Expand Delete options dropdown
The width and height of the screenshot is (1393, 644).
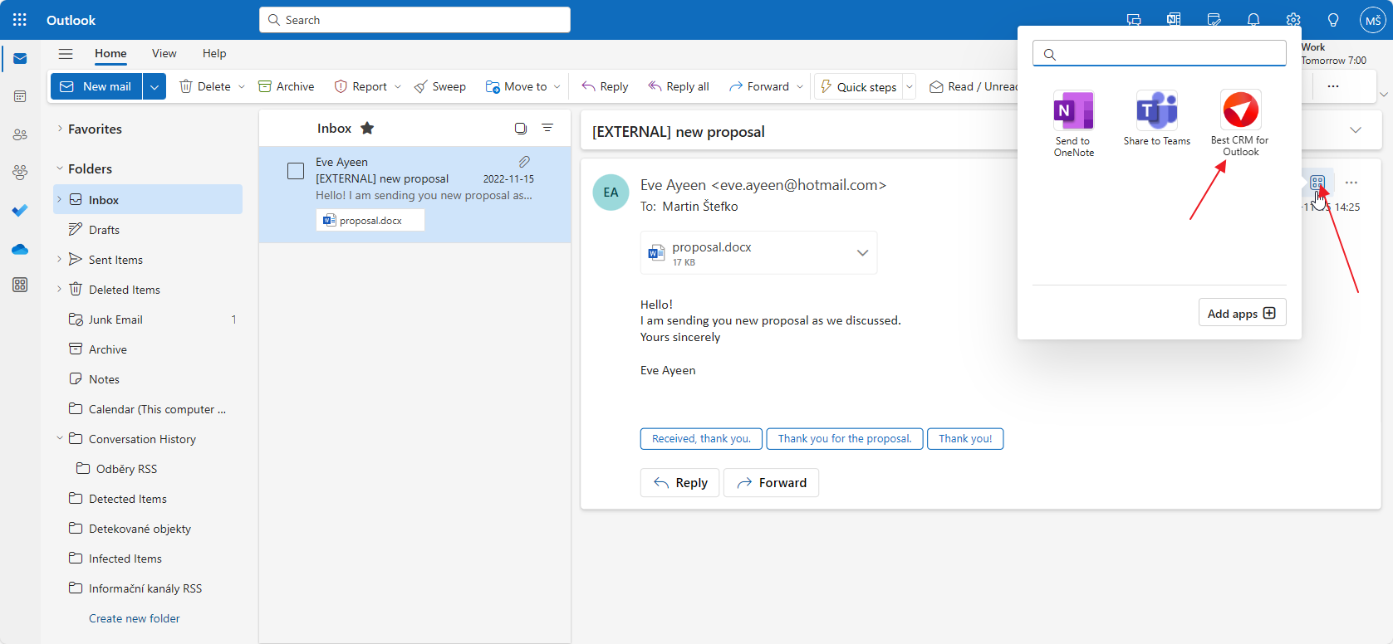point(242,86)
